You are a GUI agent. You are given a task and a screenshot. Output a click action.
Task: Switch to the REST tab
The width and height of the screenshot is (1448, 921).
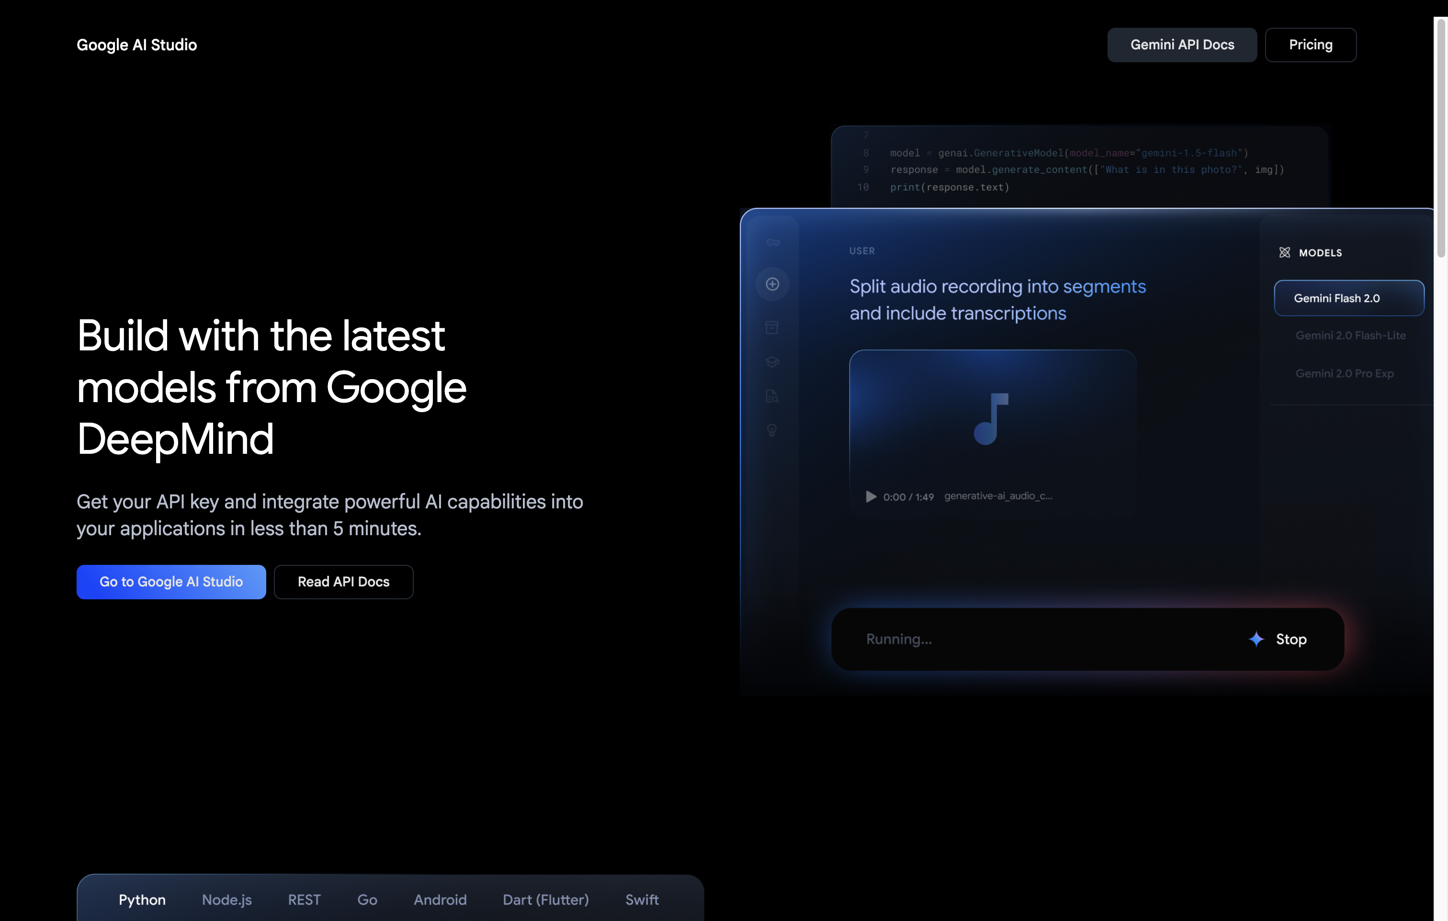pos(304,899)
